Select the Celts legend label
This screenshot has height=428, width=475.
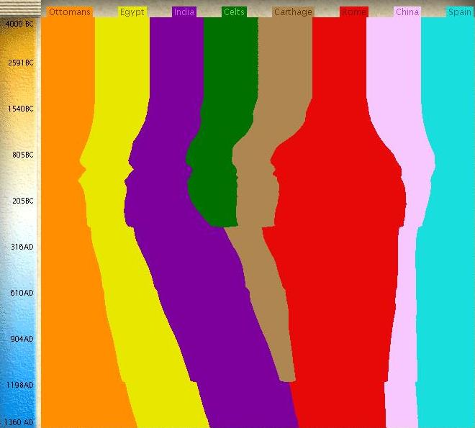(x=234, y=12)
